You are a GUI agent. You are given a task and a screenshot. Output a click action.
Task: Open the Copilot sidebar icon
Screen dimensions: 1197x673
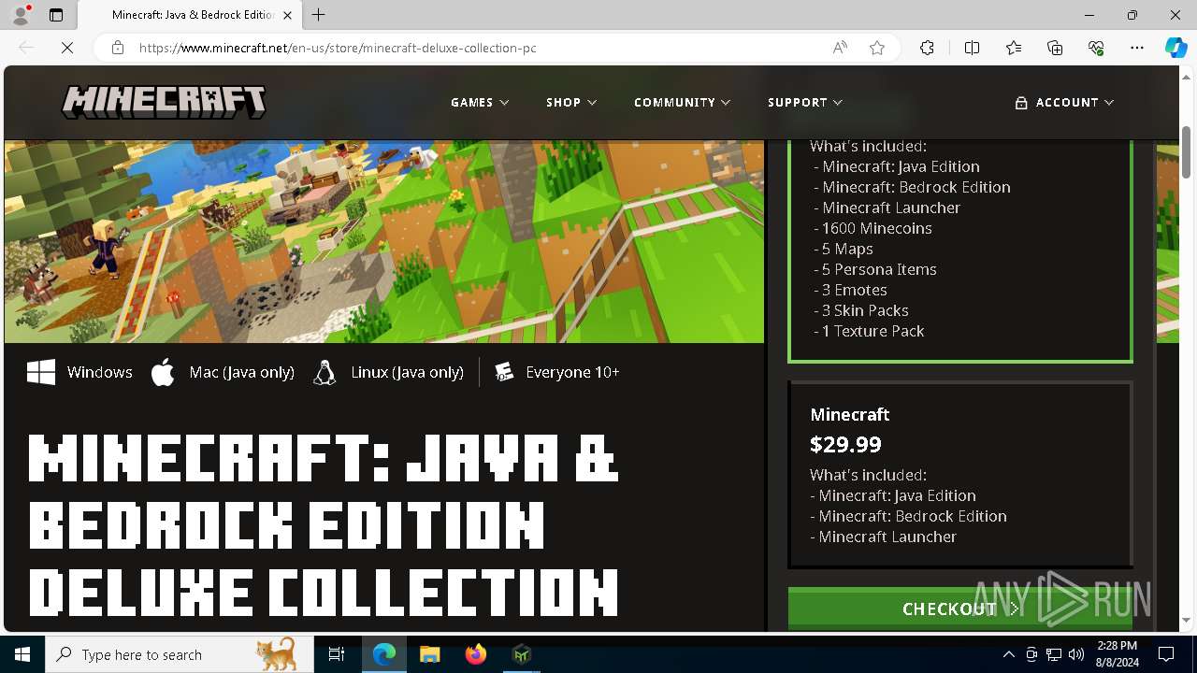[x=1175, y=48]
